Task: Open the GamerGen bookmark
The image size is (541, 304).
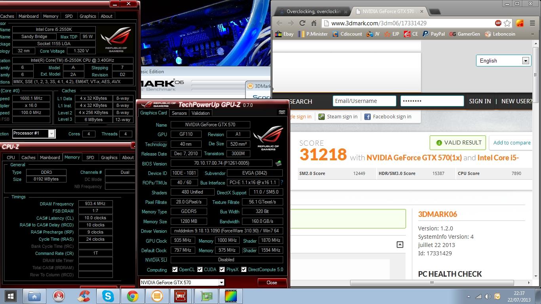Action: tap(465, 34)
